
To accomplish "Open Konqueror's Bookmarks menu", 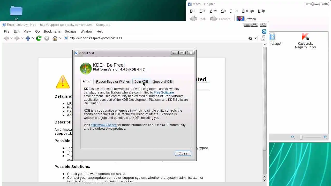I will coord(52,32).
